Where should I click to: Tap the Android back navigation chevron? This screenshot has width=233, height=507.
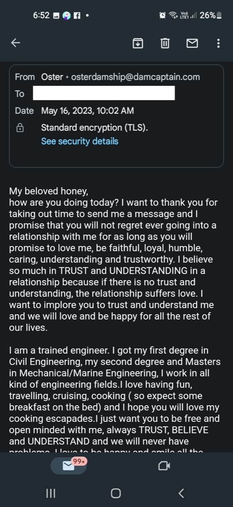(x=181, y=493)
